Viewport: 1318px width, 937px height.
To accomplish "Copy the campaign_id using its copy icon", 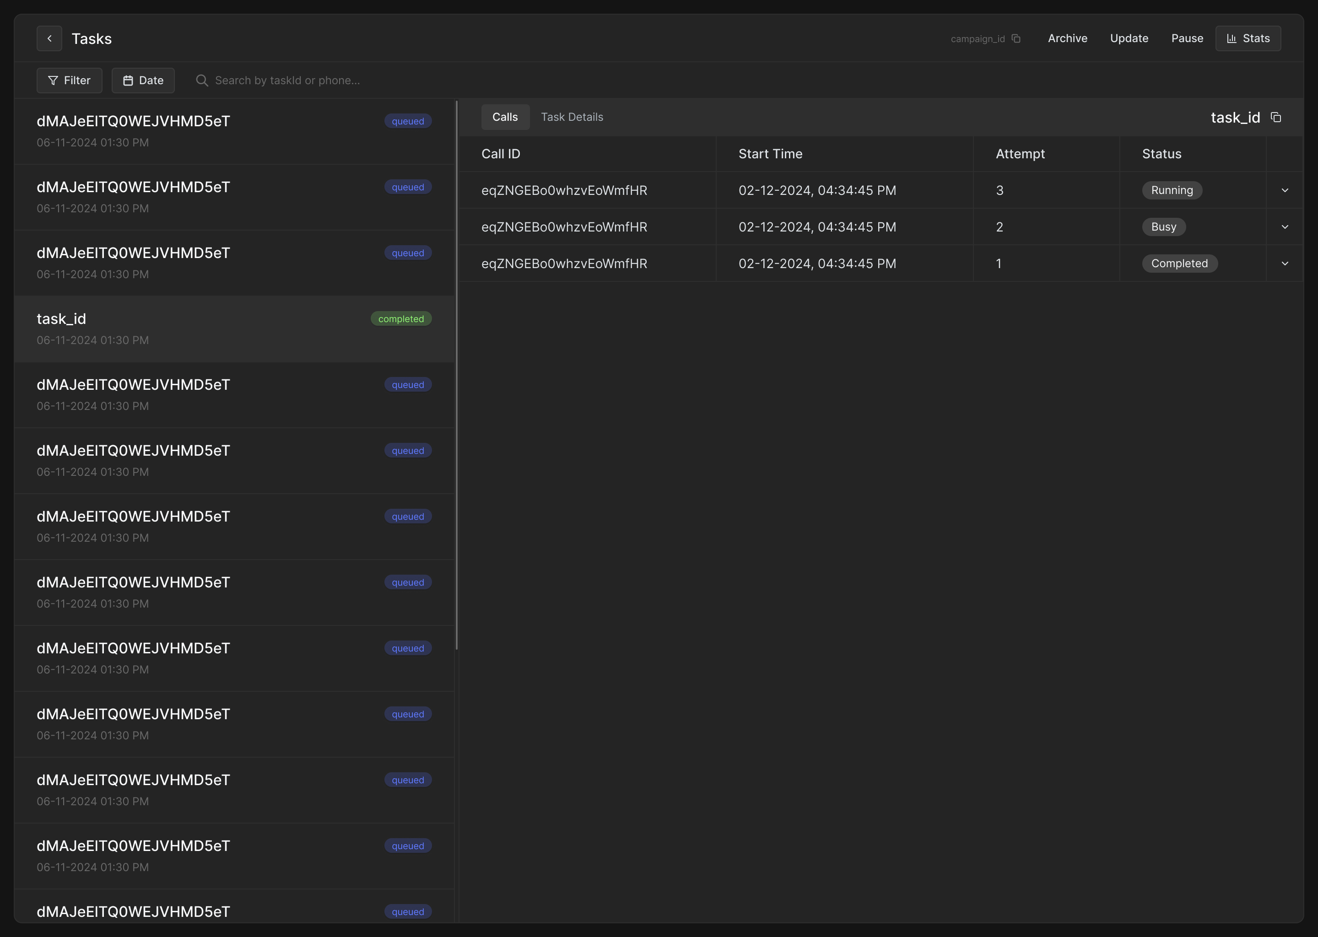I will tap(1016, 38).
